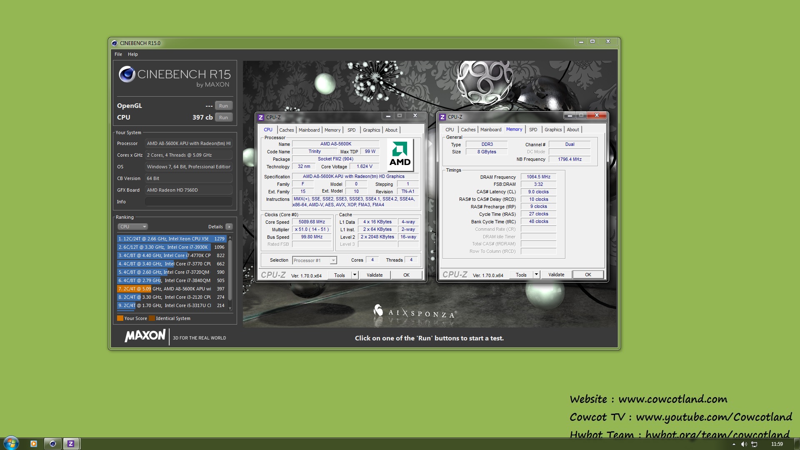Click the MAXON logo
The width and height of the screenshot is (800, 450).
tap(145, 335)
